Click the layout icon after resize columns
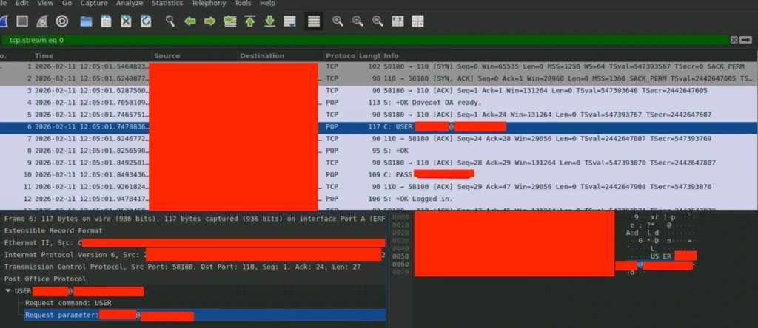This screenshot has width=758, height=328. pos(417,21)
